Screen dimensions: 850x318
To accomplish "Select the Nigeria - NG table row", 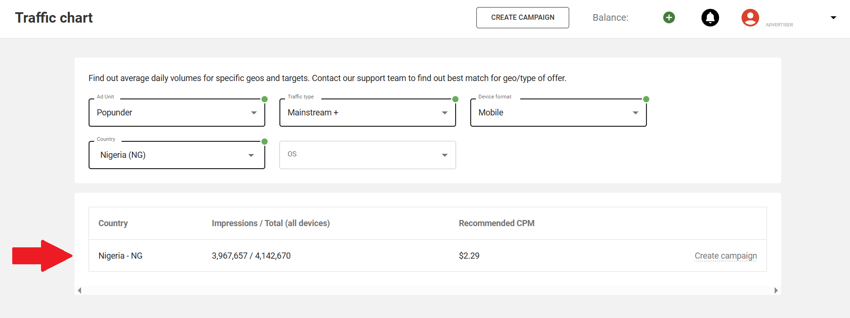I will click(427, 256).
